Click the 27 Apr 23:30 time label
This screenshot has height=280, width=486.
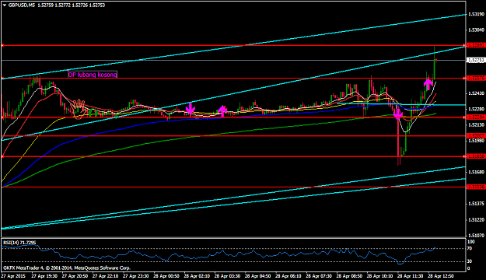(136, 275)
